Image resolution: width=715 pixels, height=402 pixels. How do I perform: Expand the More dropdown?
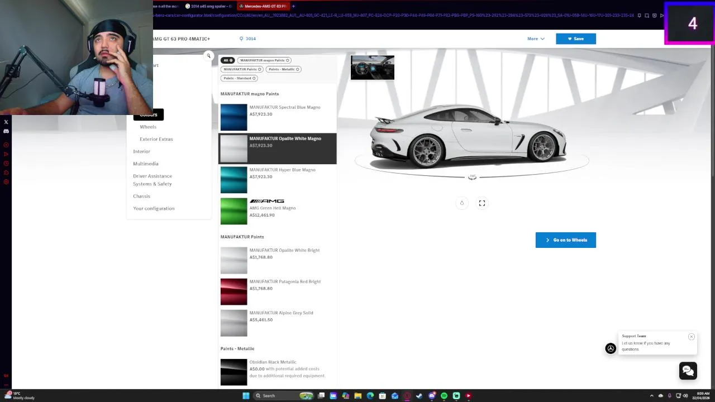[536, 39]
